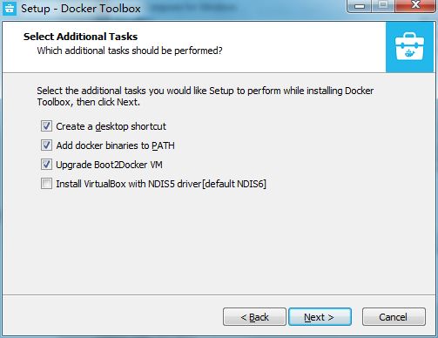This screenshot has height=338, width=438.
Task: Click the 'Select Additional Tasks' heading
Action: click(x=80, y=37)
